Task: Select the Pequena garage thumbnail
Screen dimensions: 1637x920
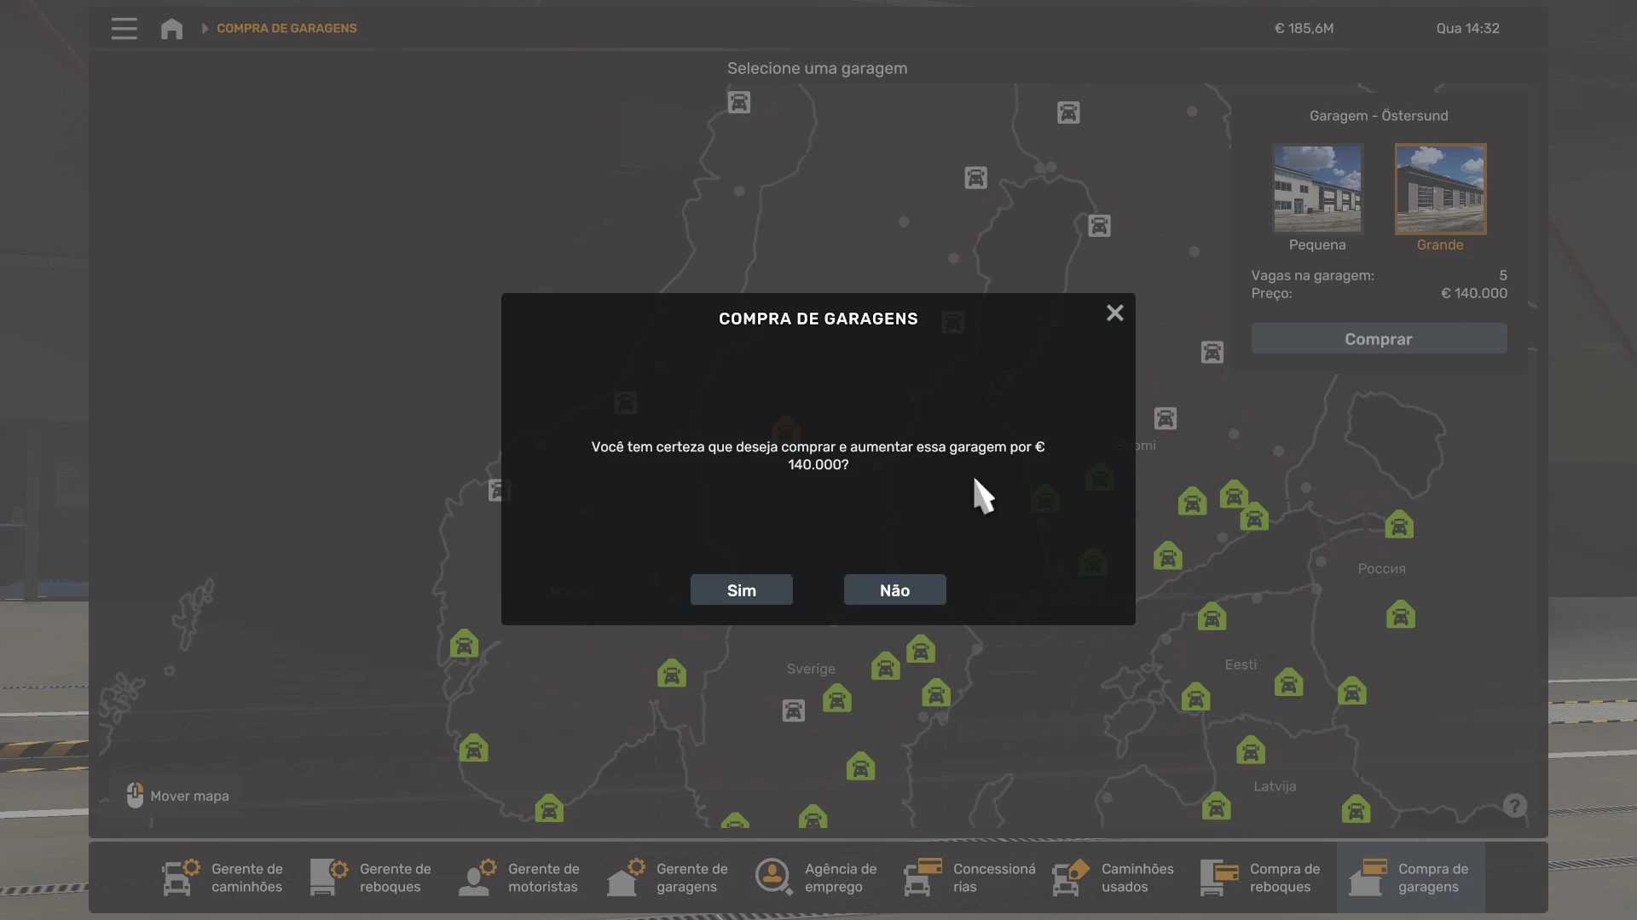Action: point(1317,189)
